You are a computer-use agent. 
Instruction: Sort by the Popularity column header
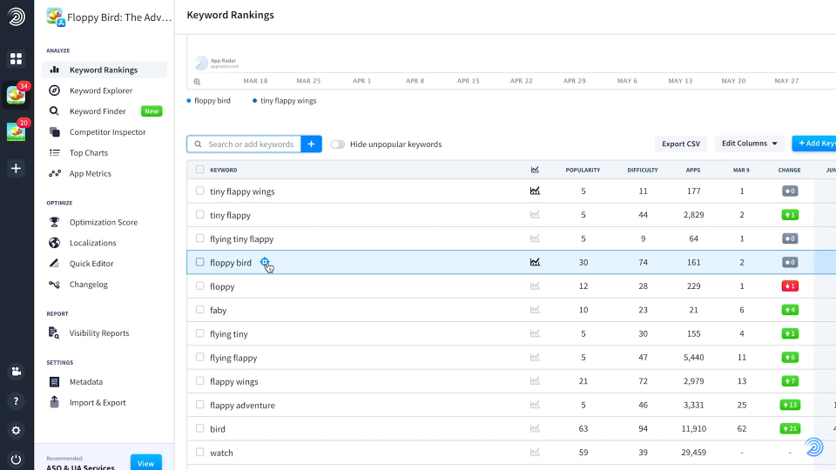coord(583,170)
